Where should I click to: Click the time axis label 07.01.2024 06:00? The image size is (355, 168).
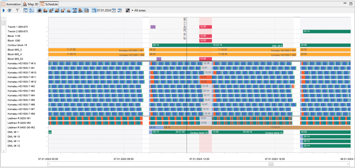pyautogui.click(x=124, y=159)
